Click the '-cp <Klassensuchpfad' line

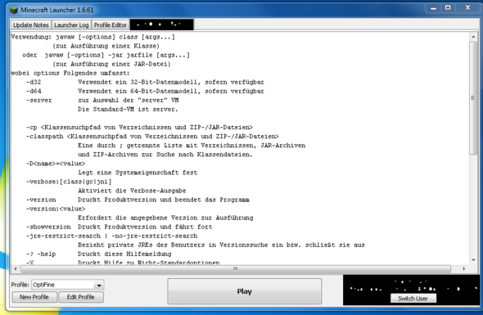point(139,128)
